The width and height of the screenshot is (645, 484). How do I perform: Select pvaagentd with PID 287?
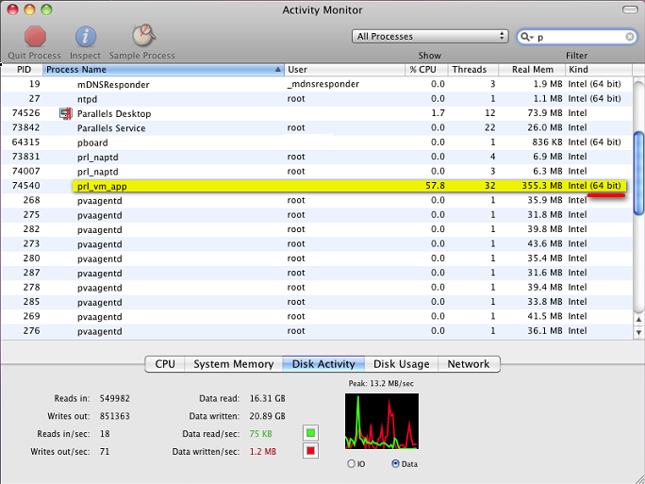pyautogui.click(x=316, y=273)
